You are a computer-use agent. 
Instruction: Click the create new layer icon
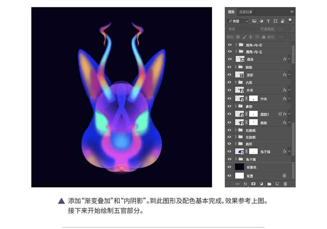pos(277,184)
